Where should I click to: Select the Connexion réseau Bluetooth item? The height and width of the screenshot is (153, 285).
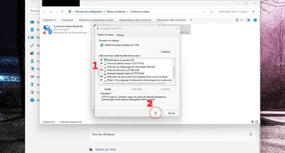click(x=66, y=29)
